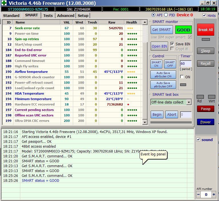Click the raw value 5429701
Screen dimensions: 219x201
coord(116,28)
